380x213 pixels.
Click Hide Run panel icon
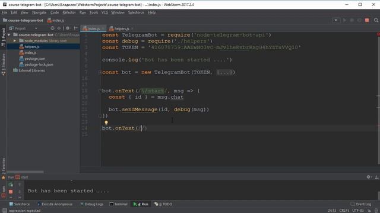point(376,177)
